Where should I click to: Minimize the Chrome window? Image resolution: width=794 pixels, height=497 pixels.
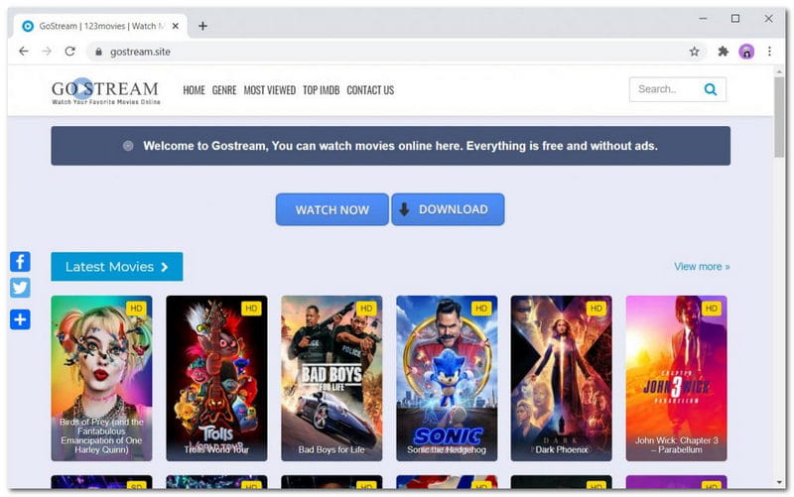point(703,19)
